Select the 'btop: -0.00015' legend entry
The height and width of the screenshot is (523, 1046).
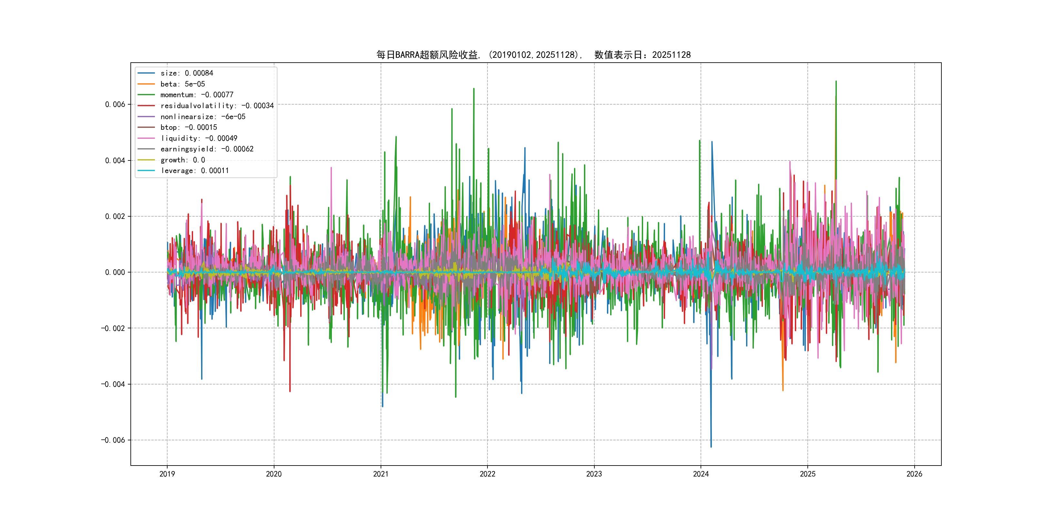coord(189,128)
